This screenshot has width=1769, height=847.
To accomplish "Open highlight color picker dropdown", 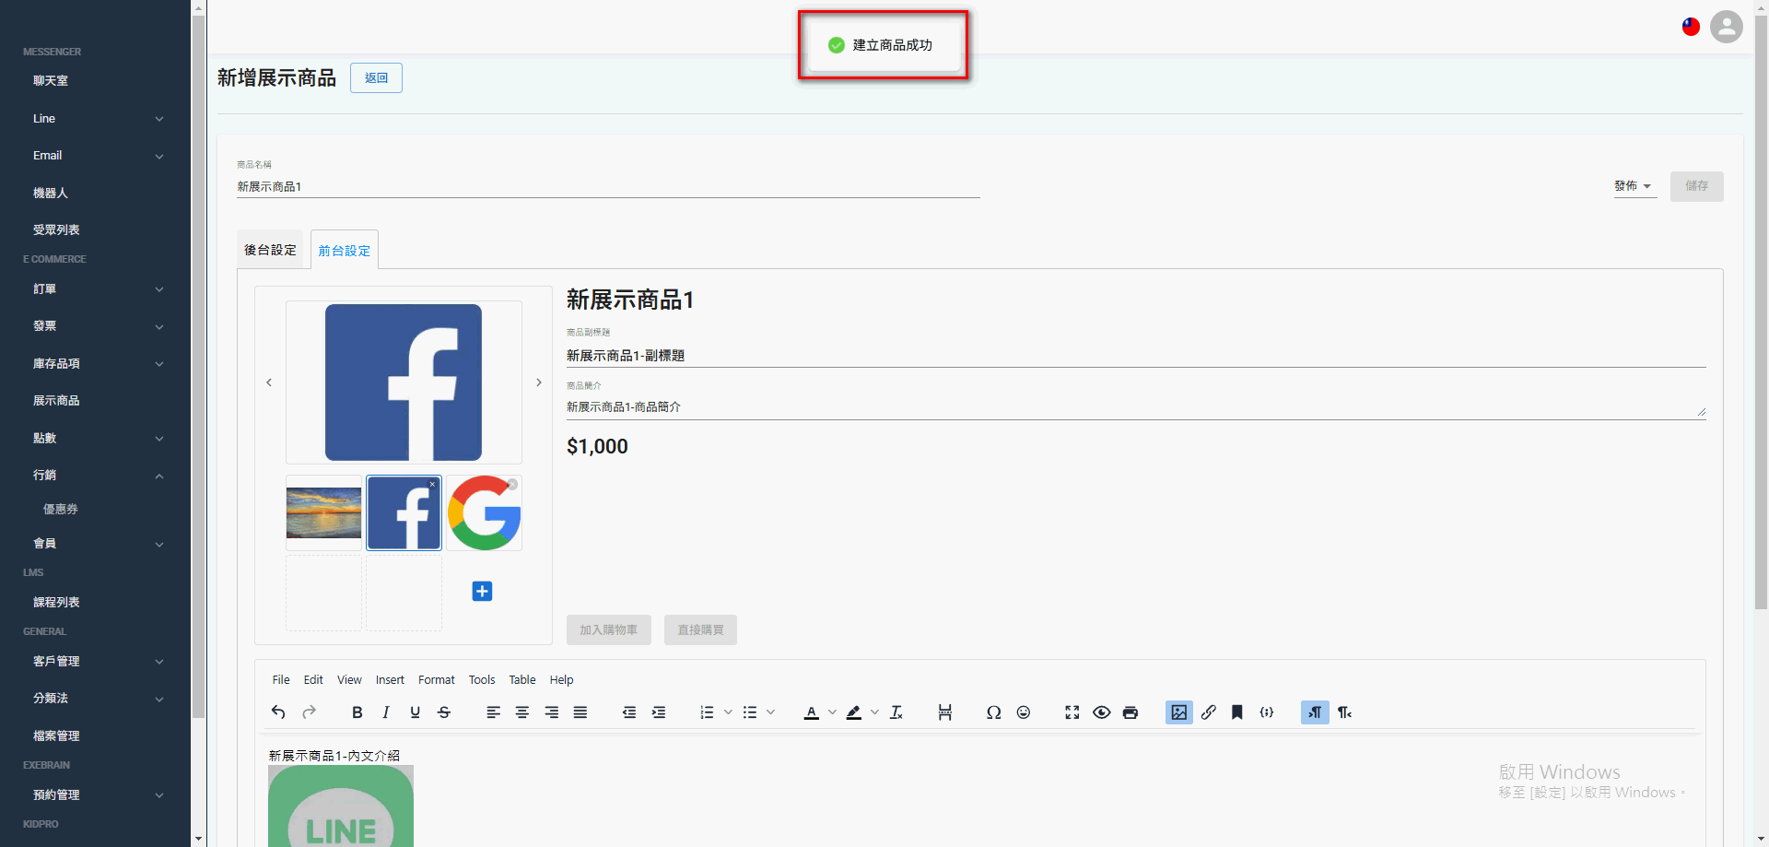I will pos(874,712).
